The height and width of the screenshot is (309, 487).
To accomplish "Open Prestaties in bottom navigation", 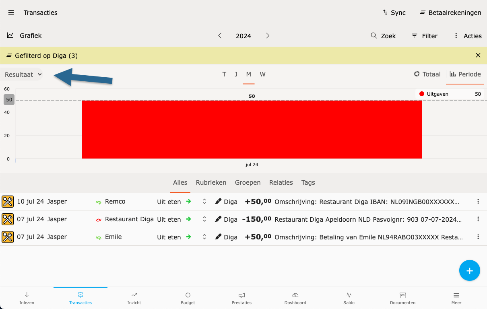I will (x=241, y=298).
